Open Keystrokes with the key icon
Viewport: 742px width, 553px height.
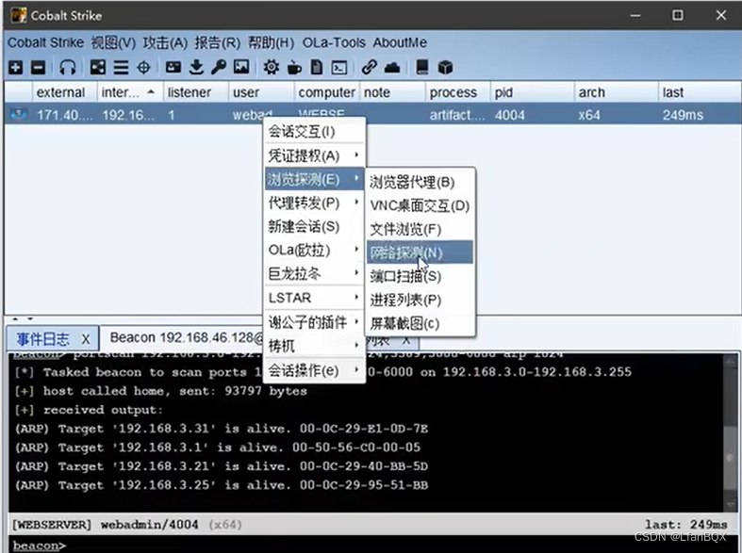click(219, 68)
